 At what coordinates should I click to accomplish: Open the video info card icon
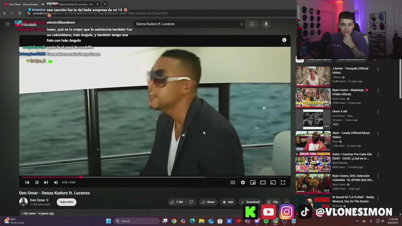pos(284,40)
